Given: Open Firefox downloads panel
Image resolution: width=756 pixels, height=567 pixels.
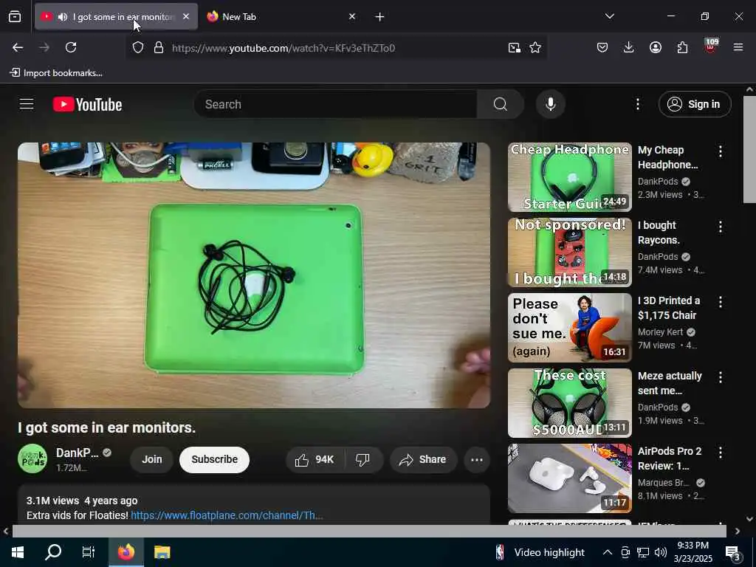Looking at the screenshot, I should click(x=628, y=47).
